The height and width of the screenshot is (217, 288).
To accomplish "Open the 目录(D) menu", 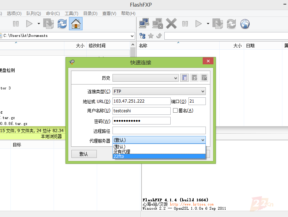I will 90,14.
